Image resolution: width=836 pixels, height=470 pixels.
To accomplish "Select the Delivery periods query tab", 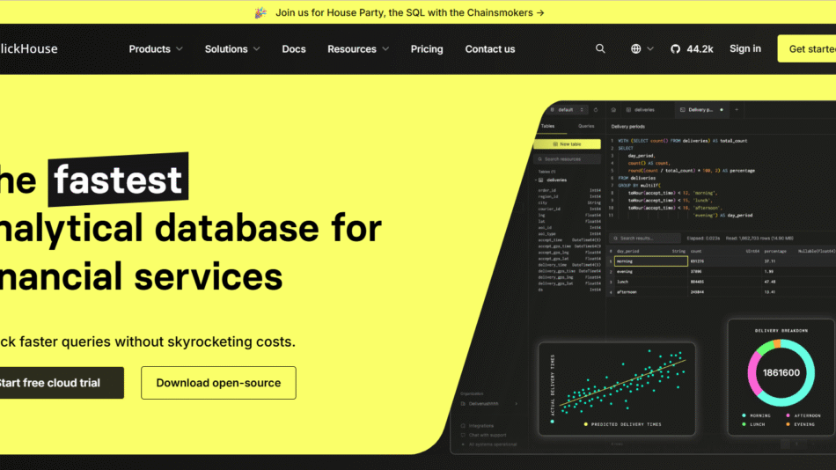I will tap(701, 110).
